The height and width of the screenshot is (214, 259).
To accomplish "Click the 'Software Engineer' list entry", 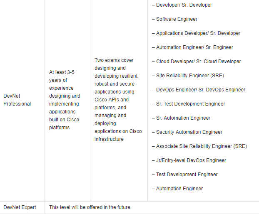I will click(x=174, y=19).
